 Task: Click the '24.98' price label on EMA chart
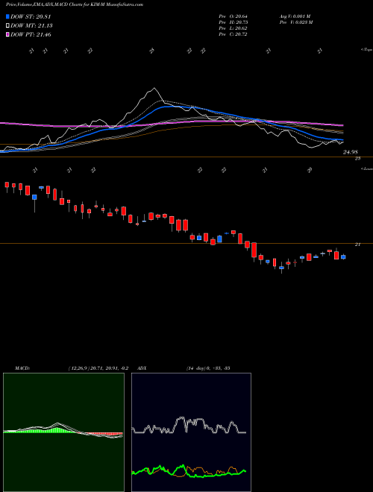pos(351,153)
